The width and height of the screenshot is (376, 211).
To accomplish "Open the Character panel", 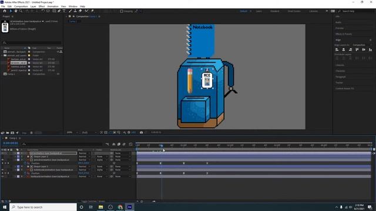I will (x=340, y=71).
